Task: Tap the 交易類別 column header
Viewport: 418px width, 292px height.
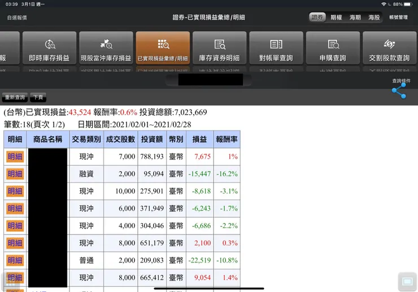Action: (86, 139)
